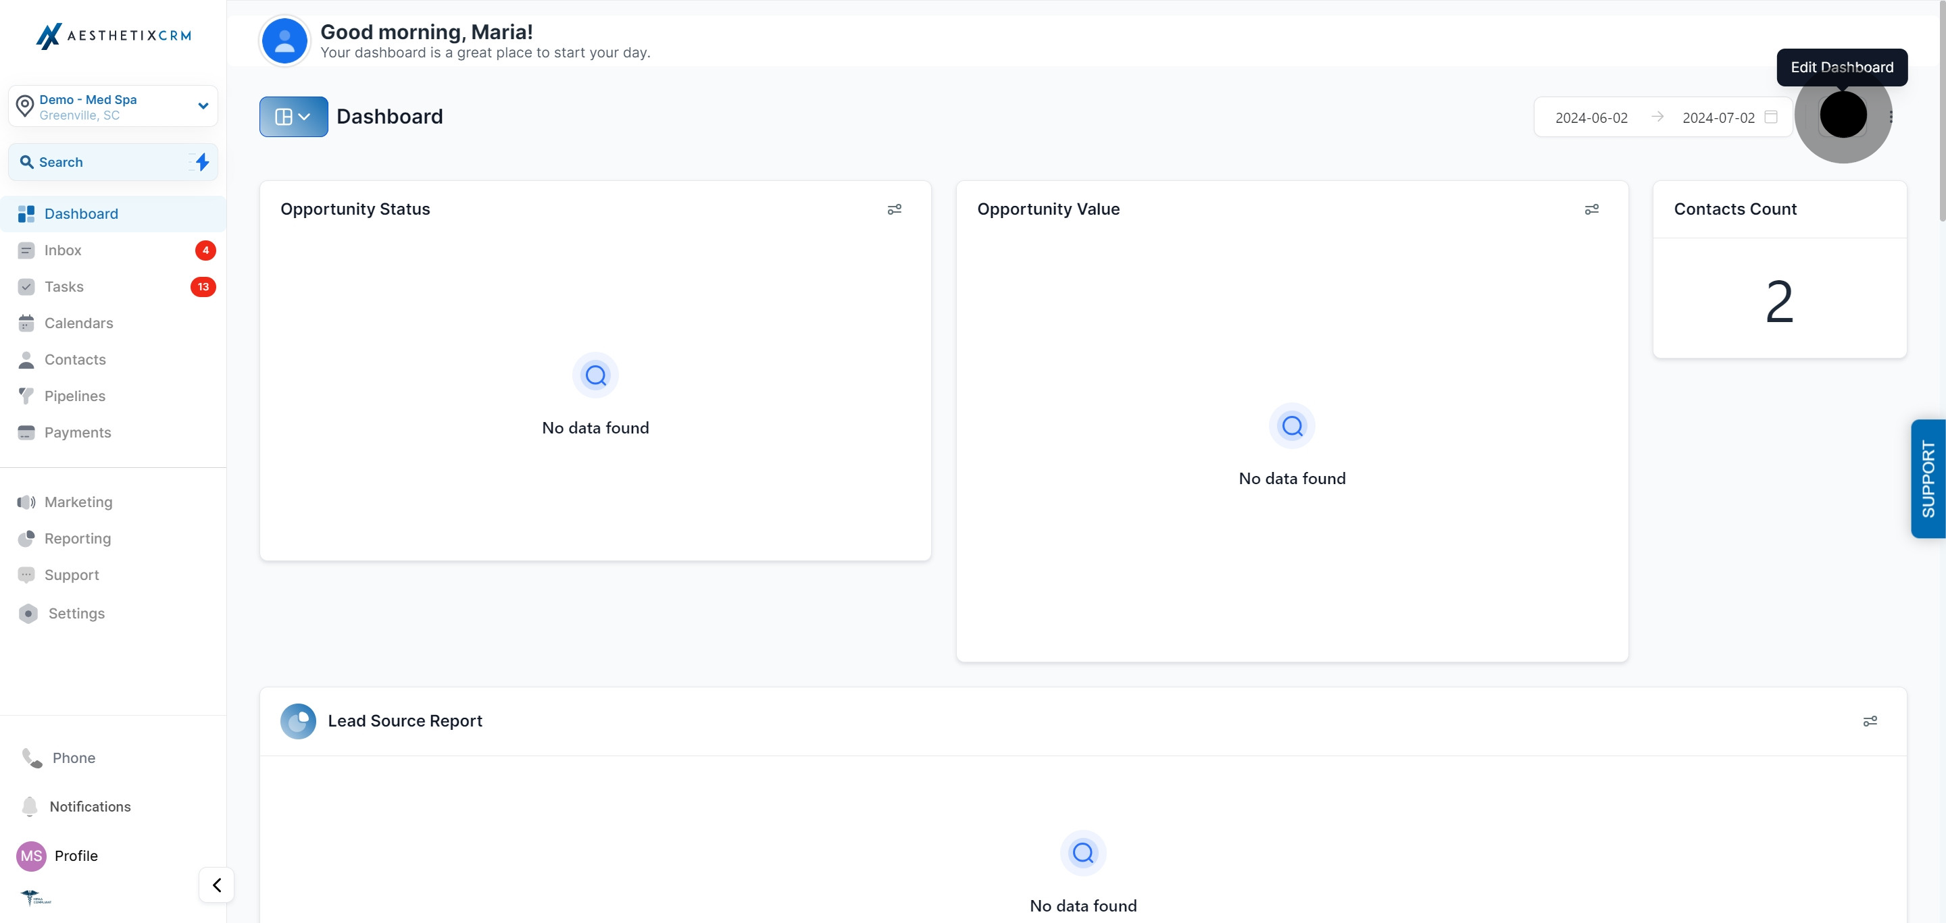Open the Notifications bell

pos(30,806)
